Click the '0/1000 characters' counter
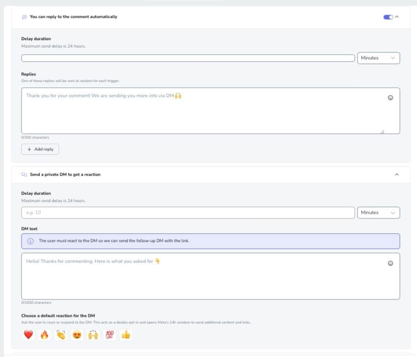The width and height of the screenshot is (417, 357). pos(36,303)
